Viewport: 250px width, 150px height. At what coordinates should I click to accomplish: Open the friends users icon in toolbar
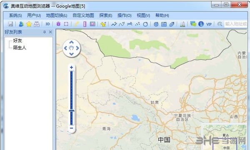click(x=21, y=24)
